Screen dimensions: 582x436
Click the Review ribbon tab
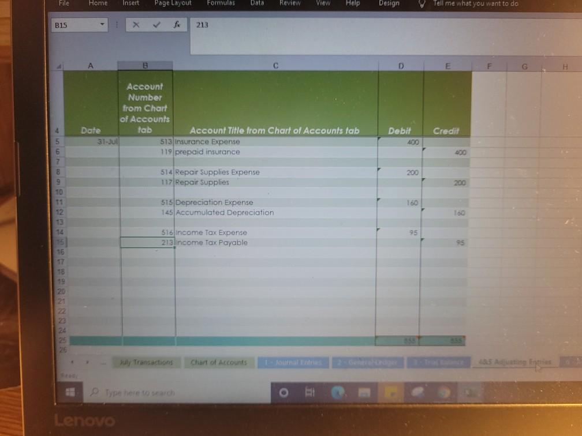pyautogui.click(x=290, y=3)
